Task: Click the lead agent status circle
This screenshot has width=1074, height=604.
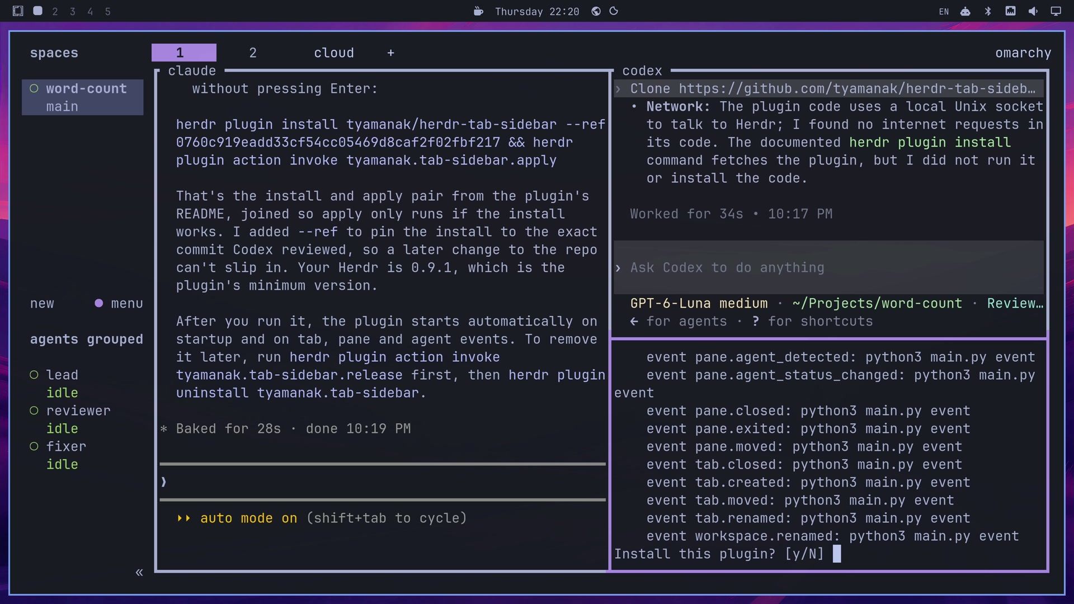Action: (34, 375)
